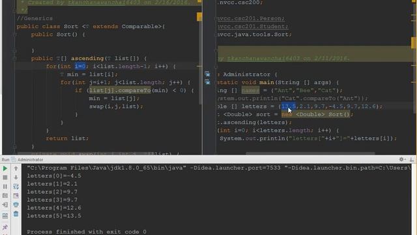
Task: Click highlighted 'new <Double> Sort()' expression
Action: [x=315, y=114]
